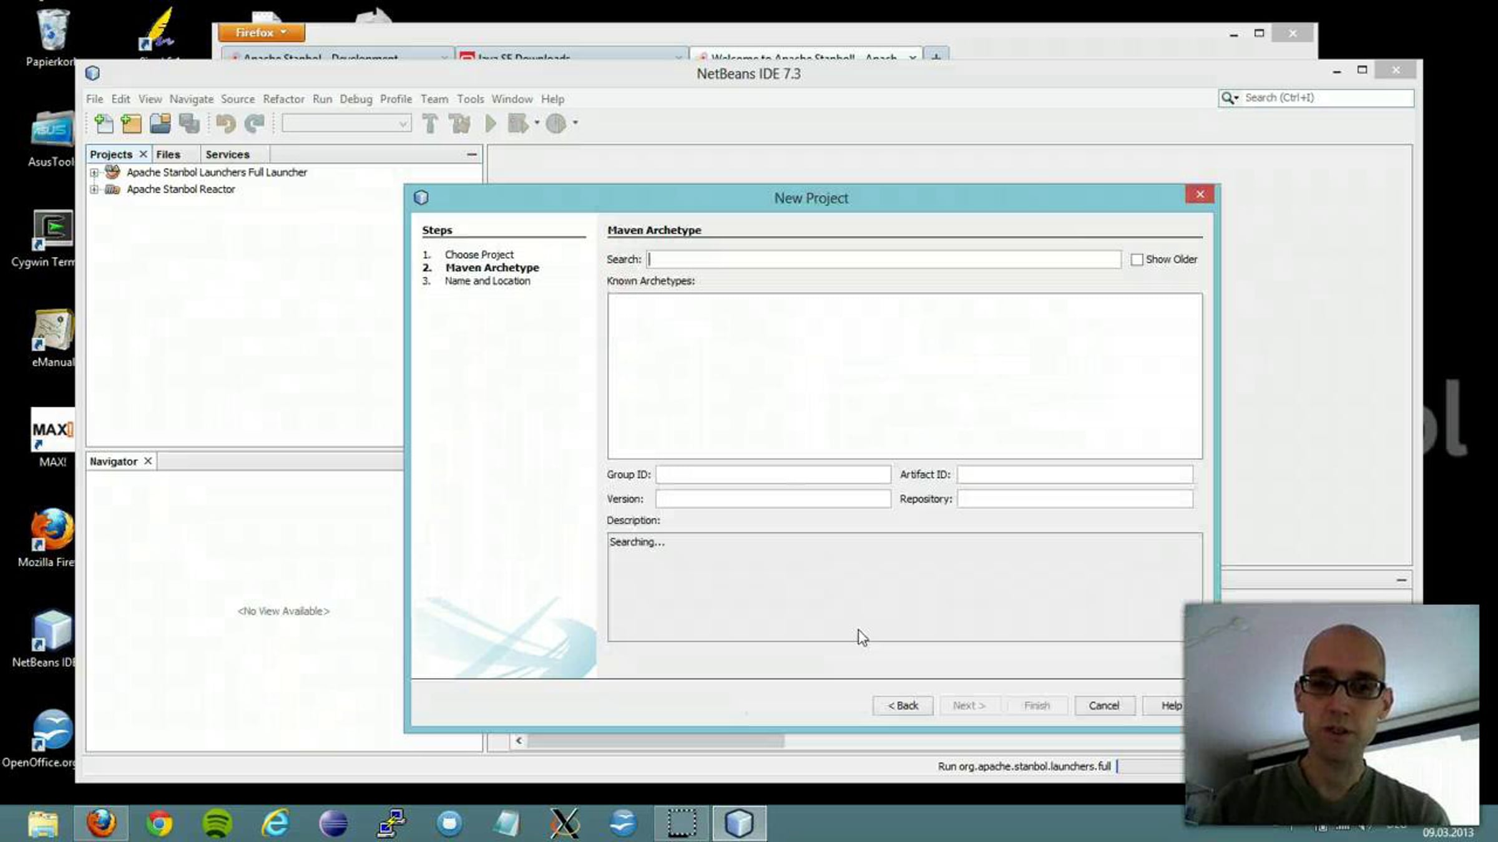Click the horizontal scrollbar below the editor area

[655, 740]
